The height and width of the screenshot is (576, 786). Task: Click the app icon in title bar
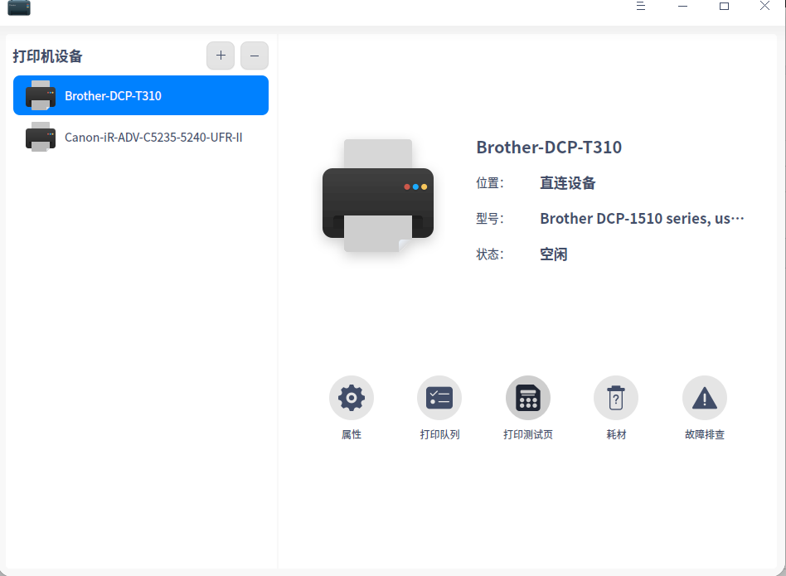(x=19, y=7)
